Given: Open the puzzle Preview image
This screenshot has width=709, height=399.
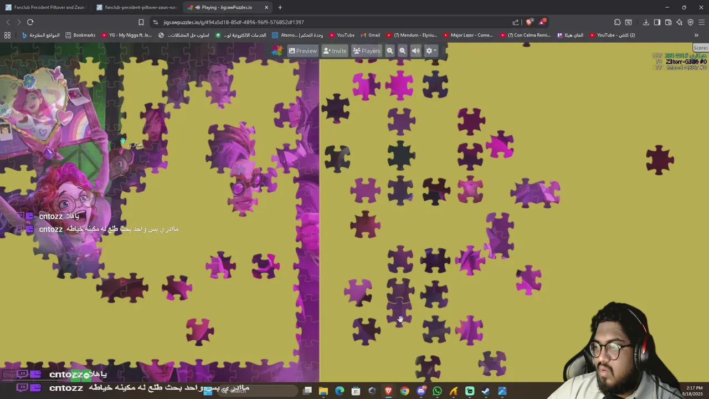Looking at the screenshot, I should [x=302, y=51].
